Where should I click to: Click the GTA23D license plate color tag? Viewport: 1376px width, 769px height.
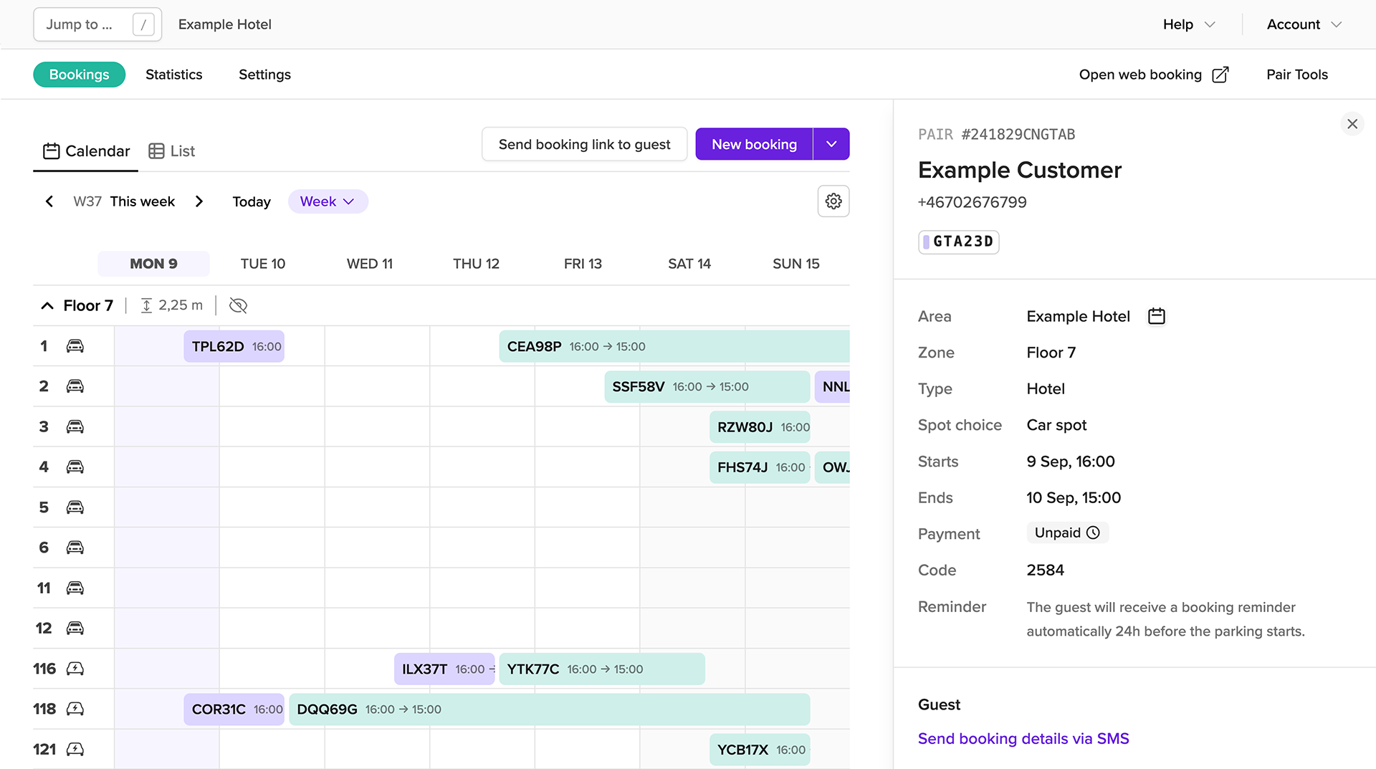coord(926,242)
